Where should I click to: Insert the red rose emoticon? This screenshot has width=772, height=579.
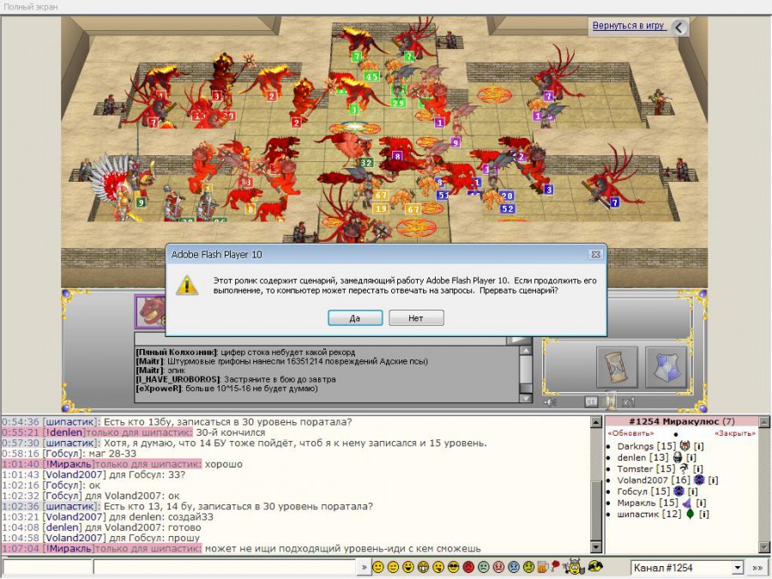click(555, 567)
